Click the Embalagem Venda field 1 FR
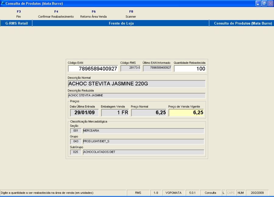 (x=115, y=112)
